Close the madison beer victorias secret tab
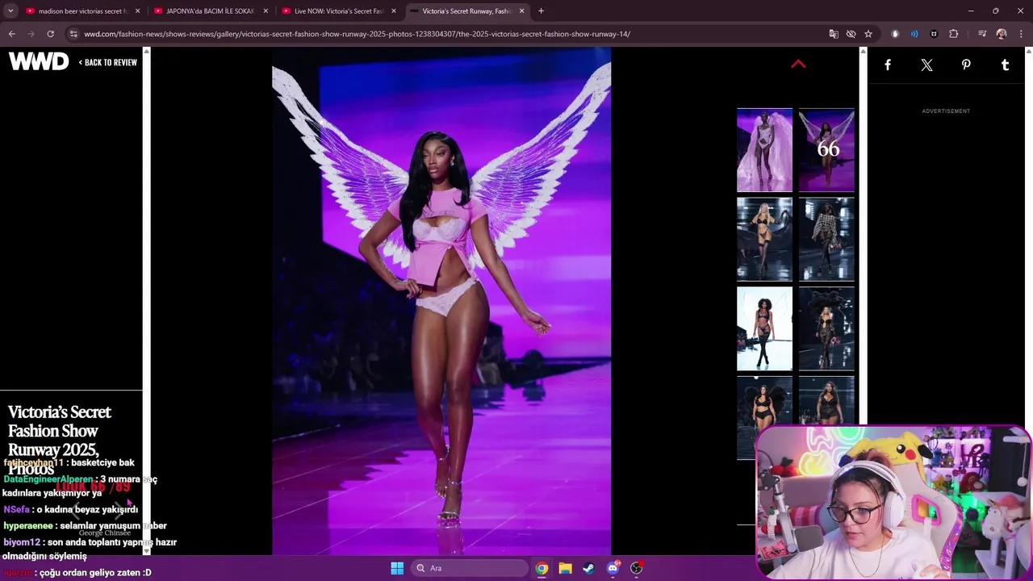The image size is (1033, 581). click(137, 11)
